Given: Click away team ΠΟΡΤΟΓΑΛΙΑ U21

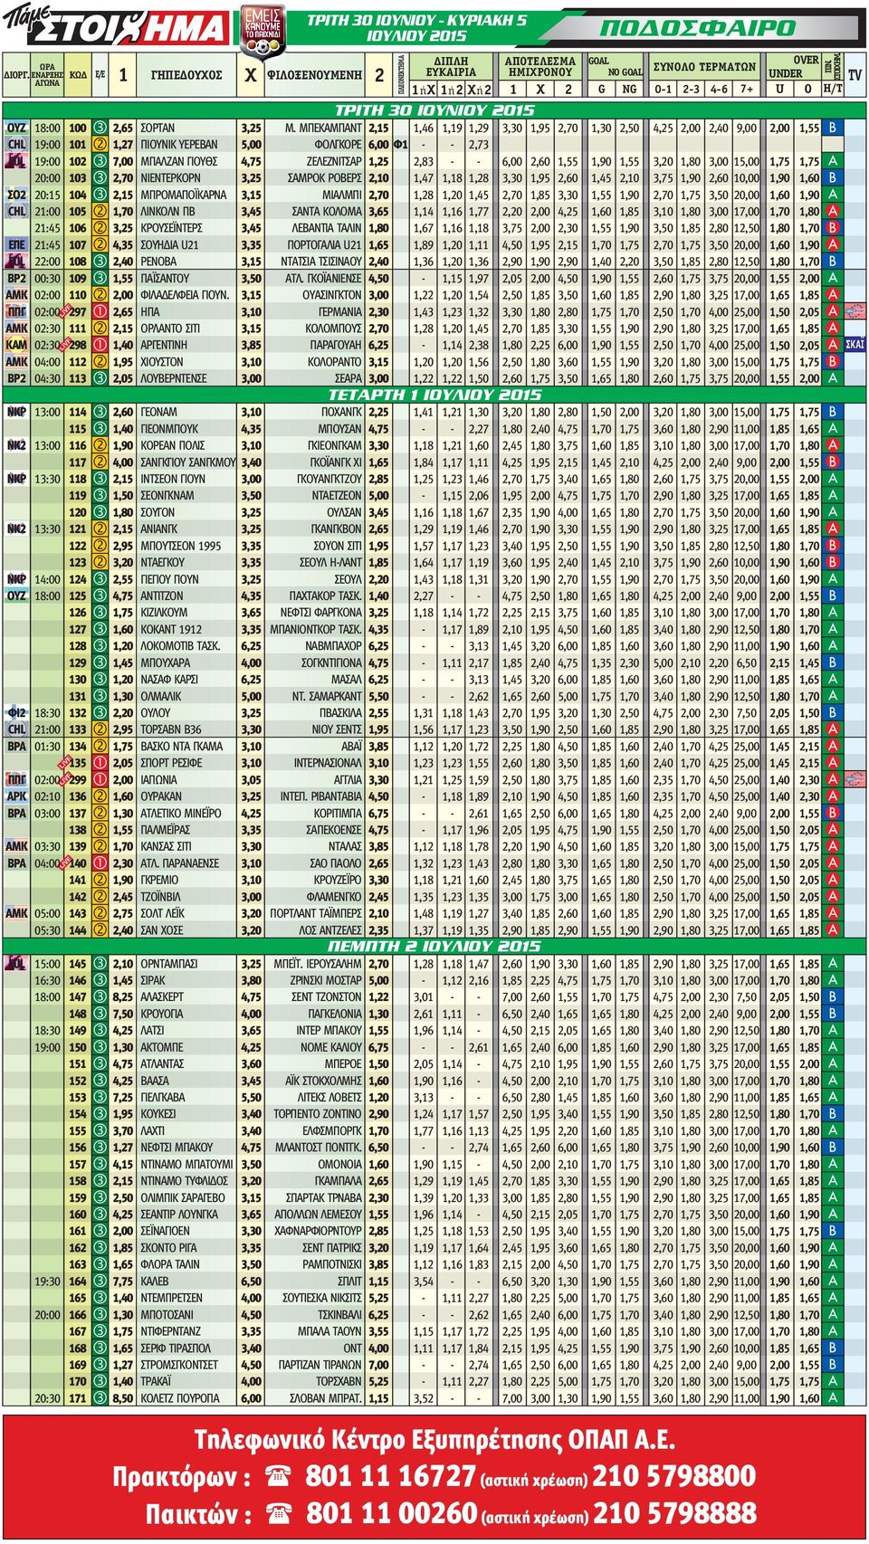Looking at the screenshot, I should tap(325, 244).
